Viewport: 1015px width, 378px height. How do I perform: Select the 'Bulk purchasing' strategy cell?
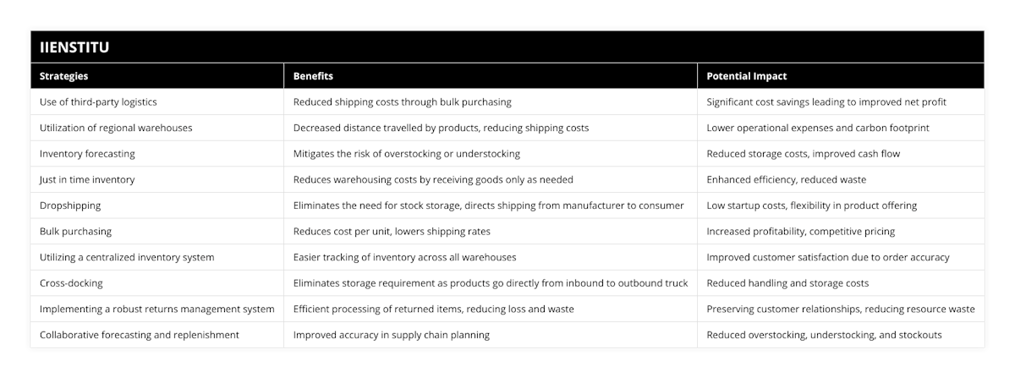click(76, 231)
